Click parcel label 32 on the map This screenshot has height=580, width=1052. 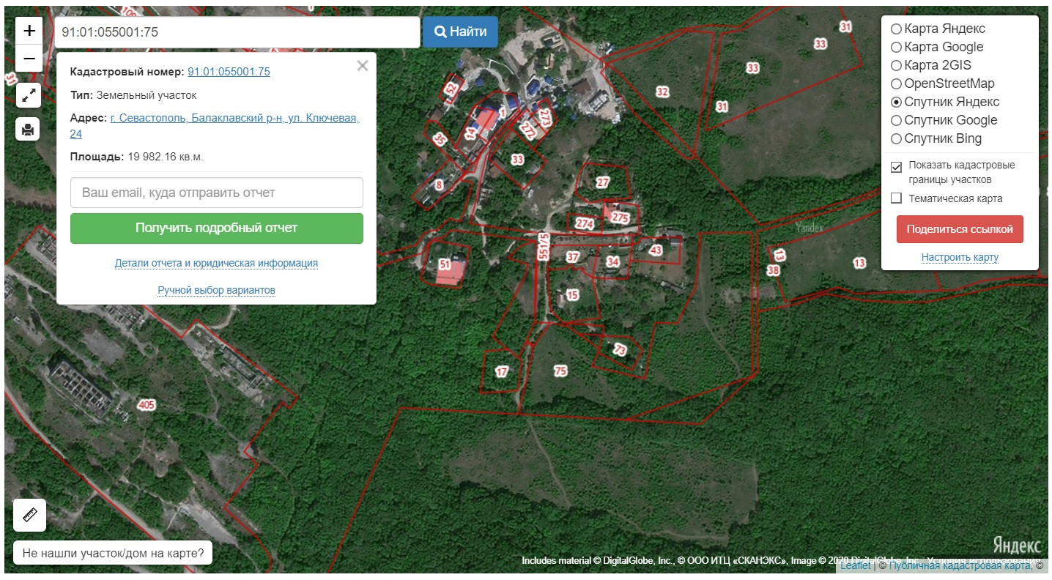pyautogui.click(x=662, y=92)
